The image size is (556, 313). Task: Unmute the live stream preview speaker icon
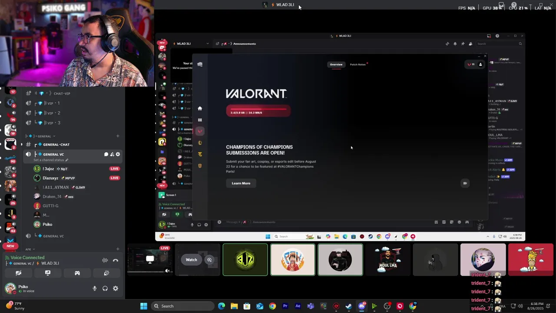(x=167, y=271)
